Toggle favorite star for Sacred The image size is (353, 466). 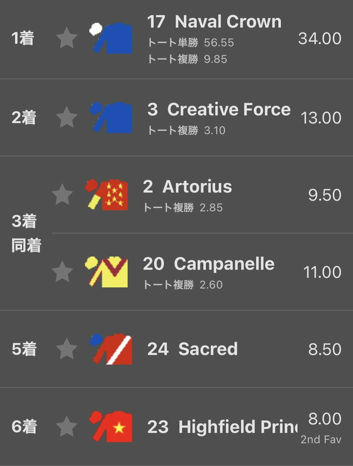pyautogui.click(x=66, y=349)
